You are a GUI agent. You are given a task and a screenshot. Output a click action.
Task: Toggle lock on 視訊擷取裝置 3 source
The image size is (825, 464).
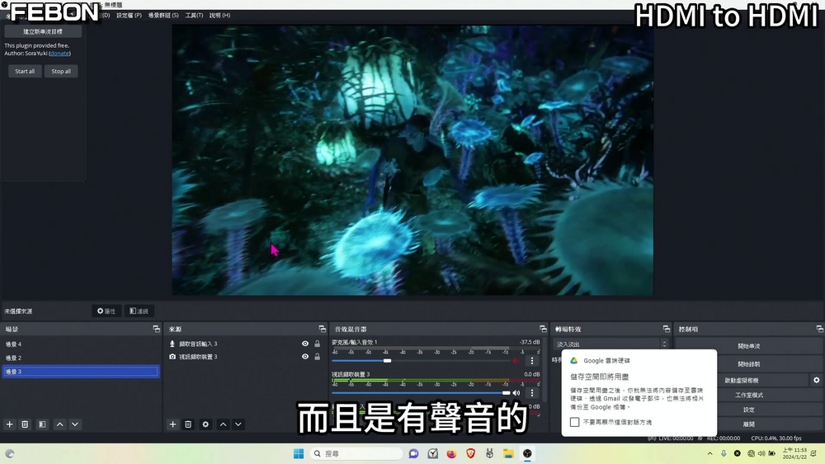click(318, 356)
